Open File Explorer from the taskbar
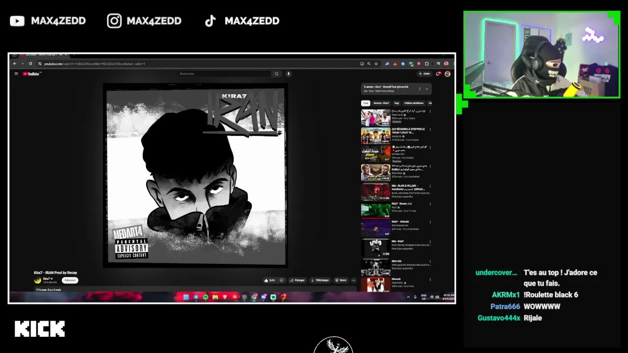This screenshot has height=353, width=628. tap(215, 297)
